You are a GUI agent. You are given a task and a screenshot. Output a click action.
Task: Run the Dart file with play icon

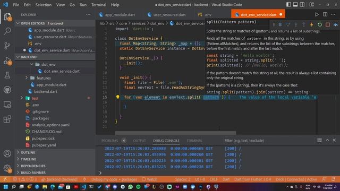pos(317,14)
